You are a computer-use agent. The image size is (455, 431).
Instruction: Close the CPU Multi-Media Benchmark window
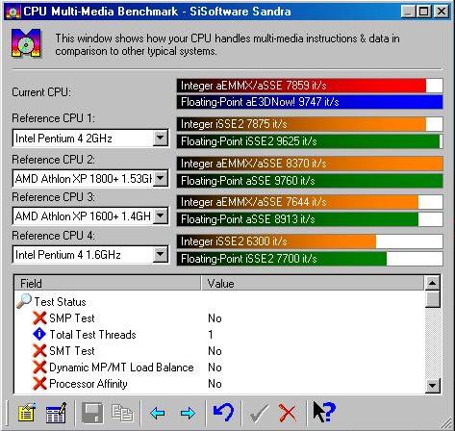pos(442,12)
